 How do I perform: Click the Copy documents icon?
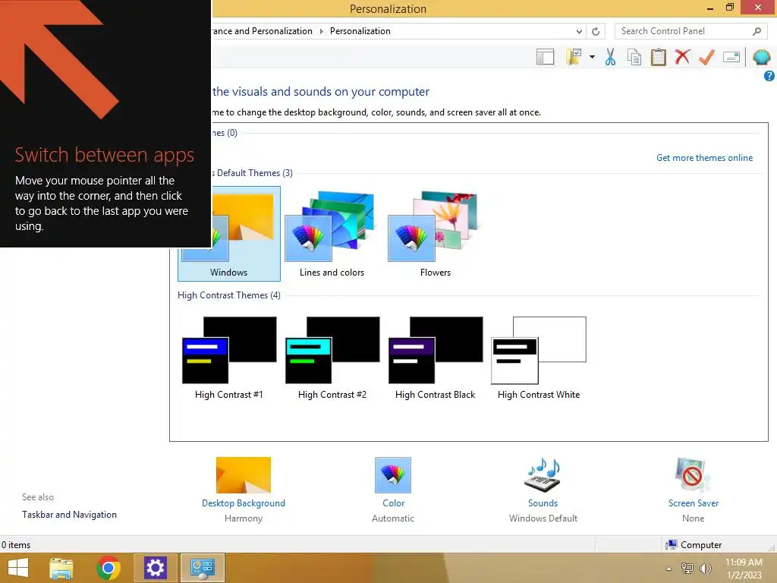634,57
